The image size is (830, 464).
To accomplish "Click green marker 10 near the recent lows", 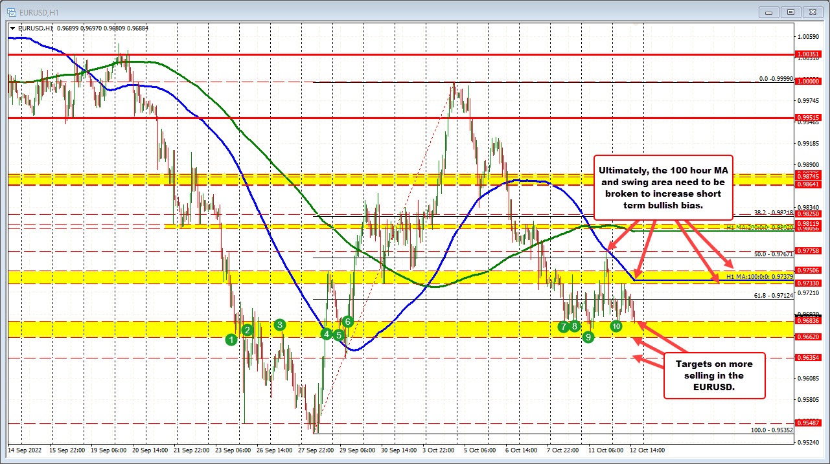I will [x=616, y=327].
